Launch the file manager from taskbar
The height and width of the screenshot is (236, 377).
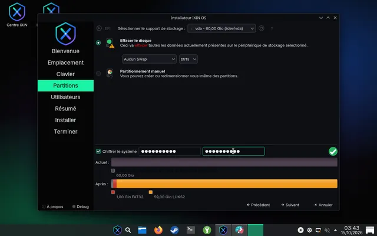tap(142, 230)
